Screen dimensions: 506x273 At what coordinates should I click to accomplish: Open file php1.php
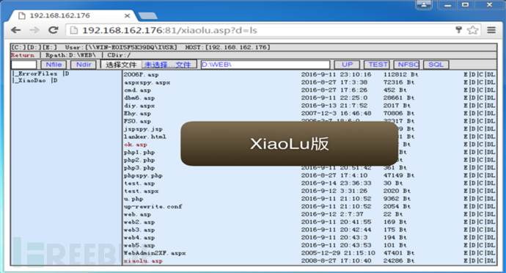pos(139,152)
